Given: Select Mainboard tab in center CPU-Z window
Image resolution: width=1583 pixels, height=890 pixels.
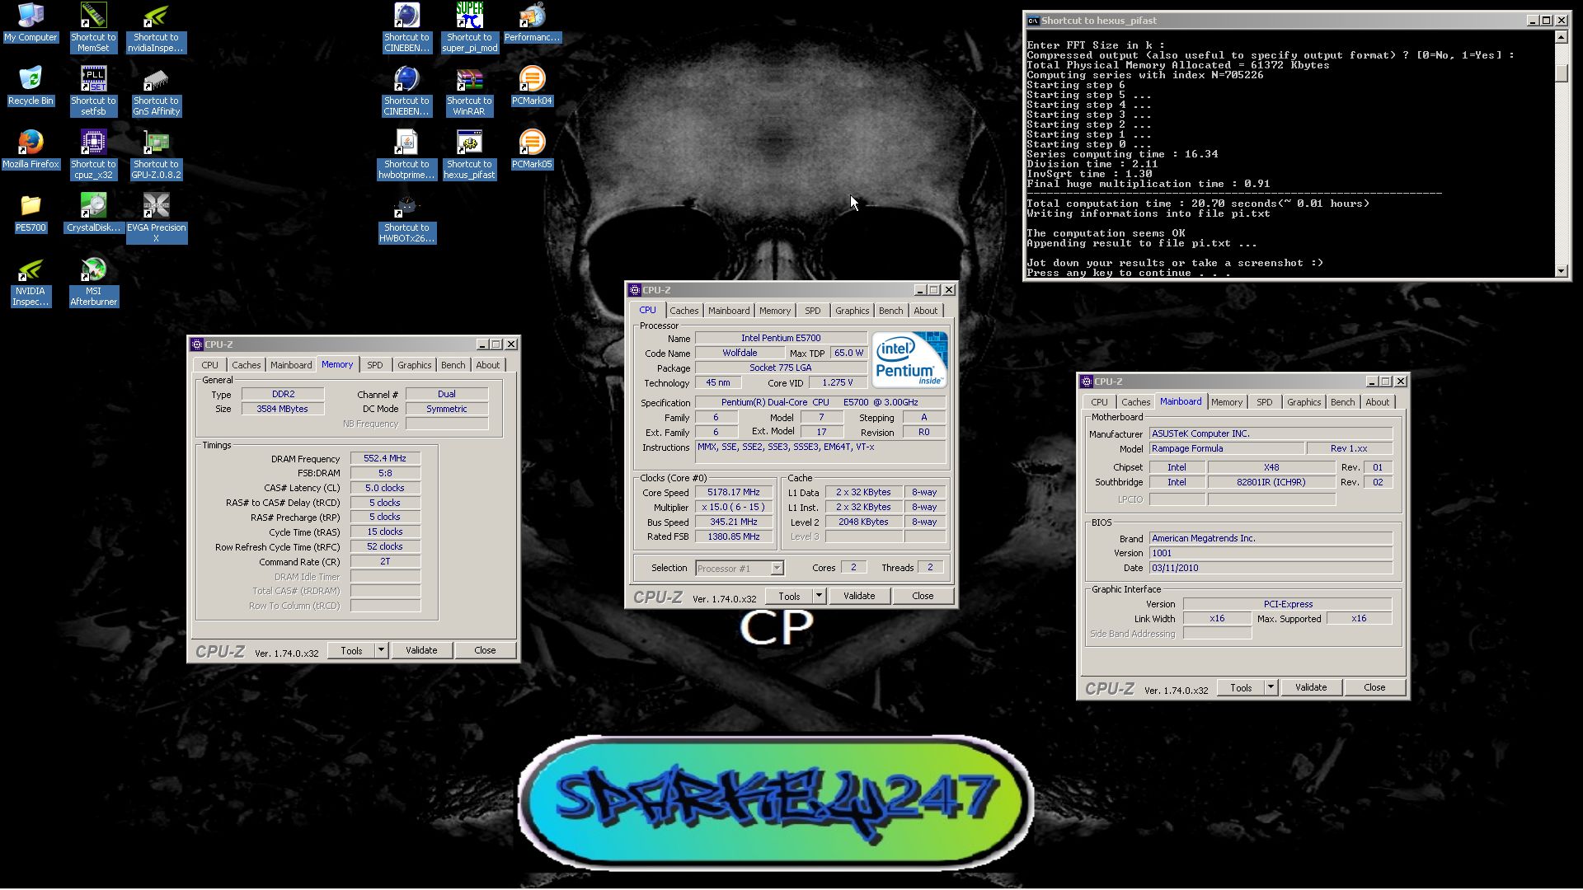Looking at the screenshot, I should 729,311.
